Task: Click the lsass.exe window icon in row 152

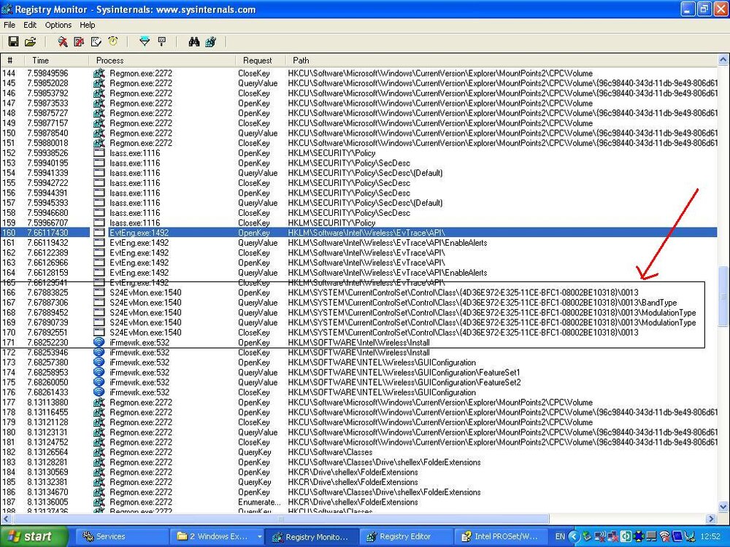Action: [99, 153]
